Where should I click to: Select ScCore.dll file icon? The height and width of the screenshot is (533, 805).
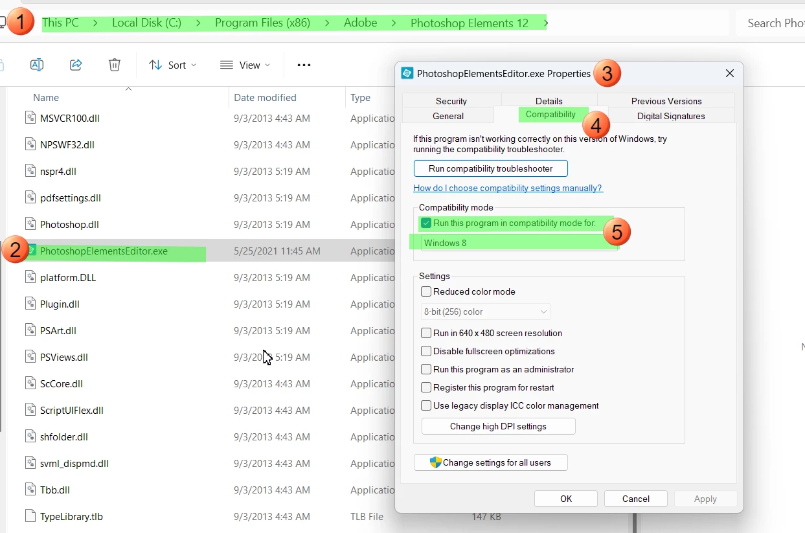coord(30,383)
